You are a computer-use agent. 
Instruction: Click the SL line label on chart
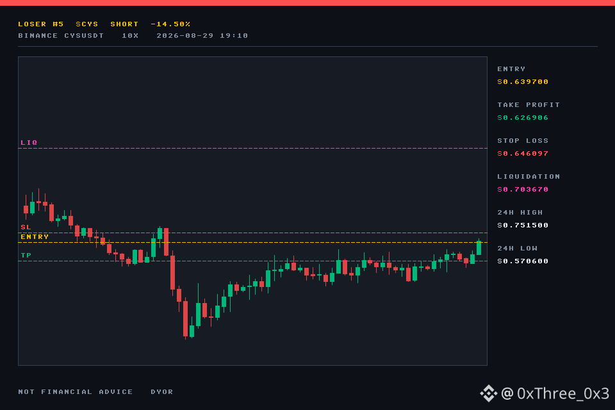coord(26,227)
